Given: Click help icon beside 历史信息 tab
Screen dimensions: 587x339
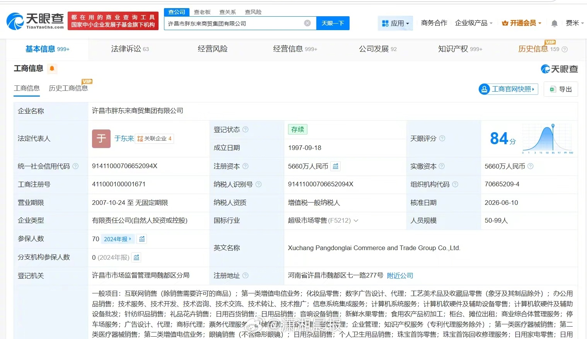Looking at the screenshot, I should point(565,49).
